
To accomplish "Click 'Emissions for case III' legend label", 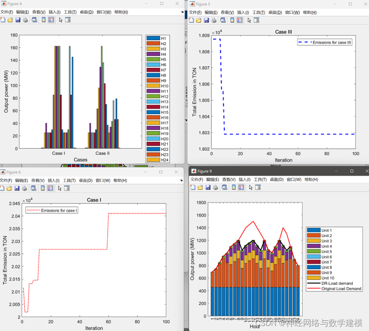I will (331, 42).
